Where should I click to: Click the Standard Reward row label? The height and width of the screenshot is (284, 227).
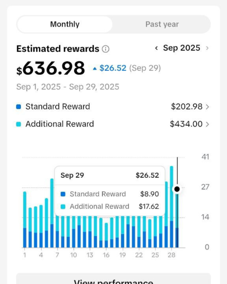[x=58, y=107]
